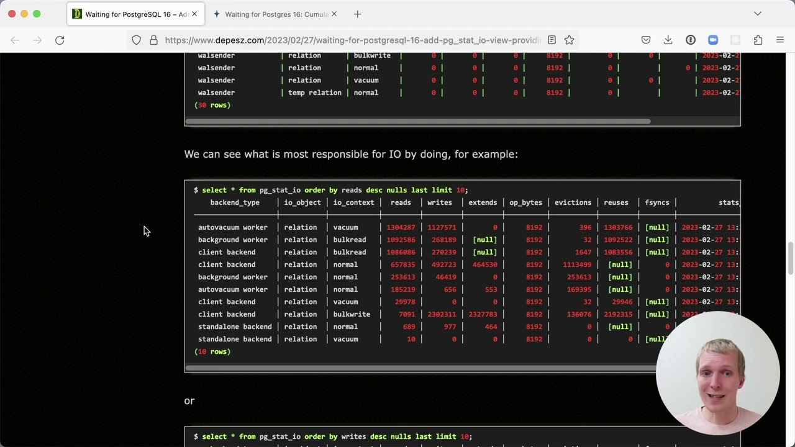This screenshot has width=795, height=447.
Task: Click the speaker video thumbnail
Action: pyautogui.click(x=718, y=372)
